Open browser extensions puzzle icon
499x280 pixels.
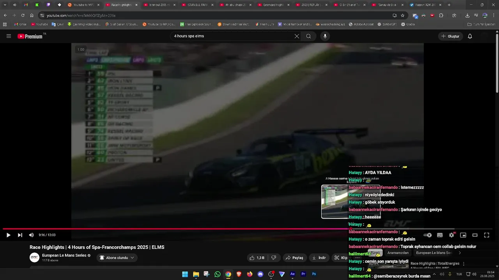point(441,15)
